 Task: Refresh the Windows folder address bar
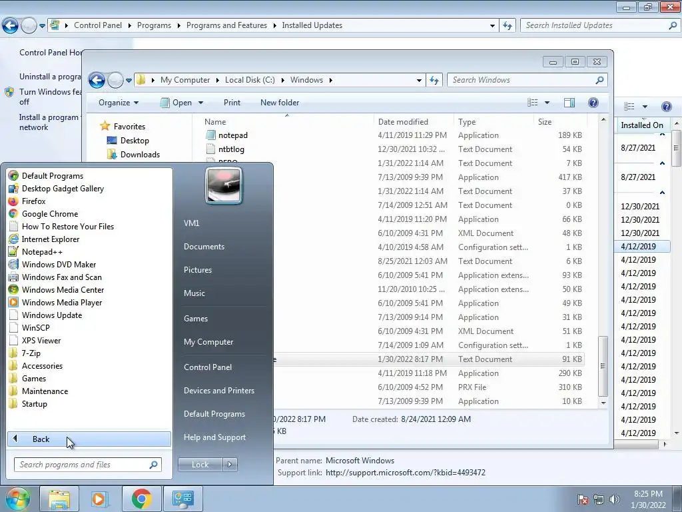[434, 80]
